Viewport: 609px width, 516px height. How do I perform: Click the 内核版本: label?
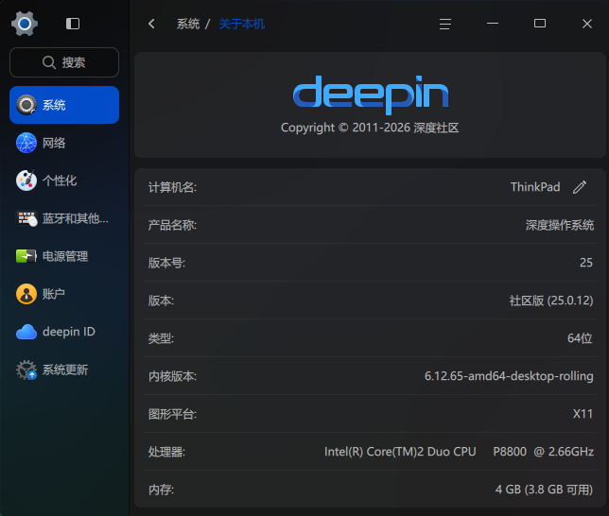pos(172,377)
